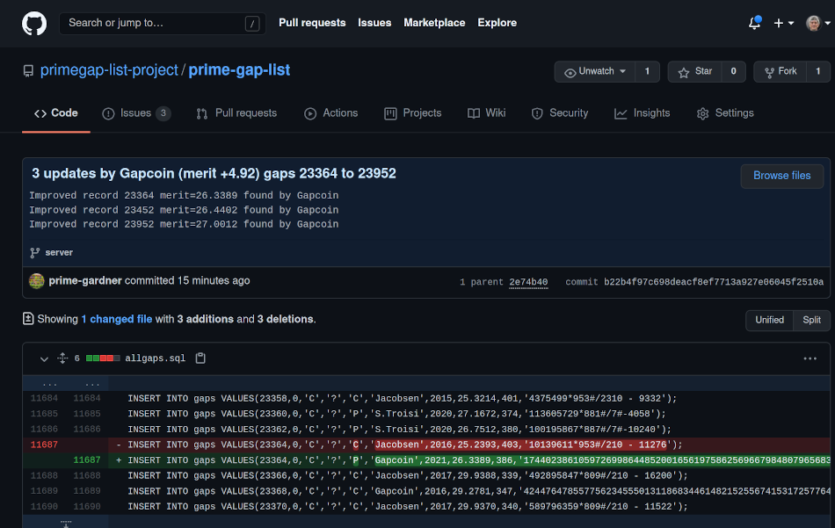835x528 pixels.
Task: Open the 1 changed file link
Action: coord(117,319)
